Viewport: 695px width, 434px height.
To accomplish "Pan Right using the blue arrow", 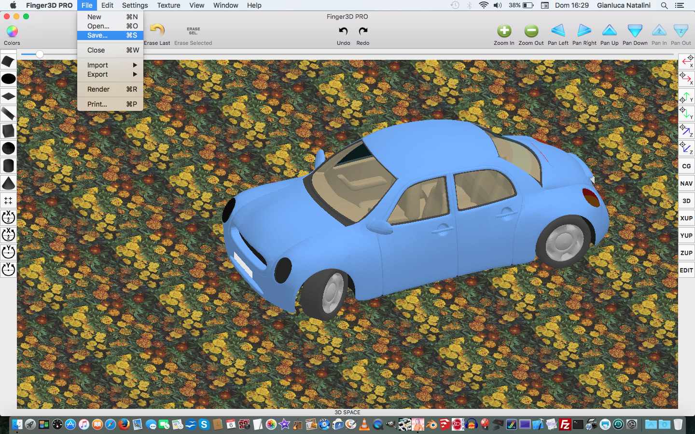I will pos(584,30).
